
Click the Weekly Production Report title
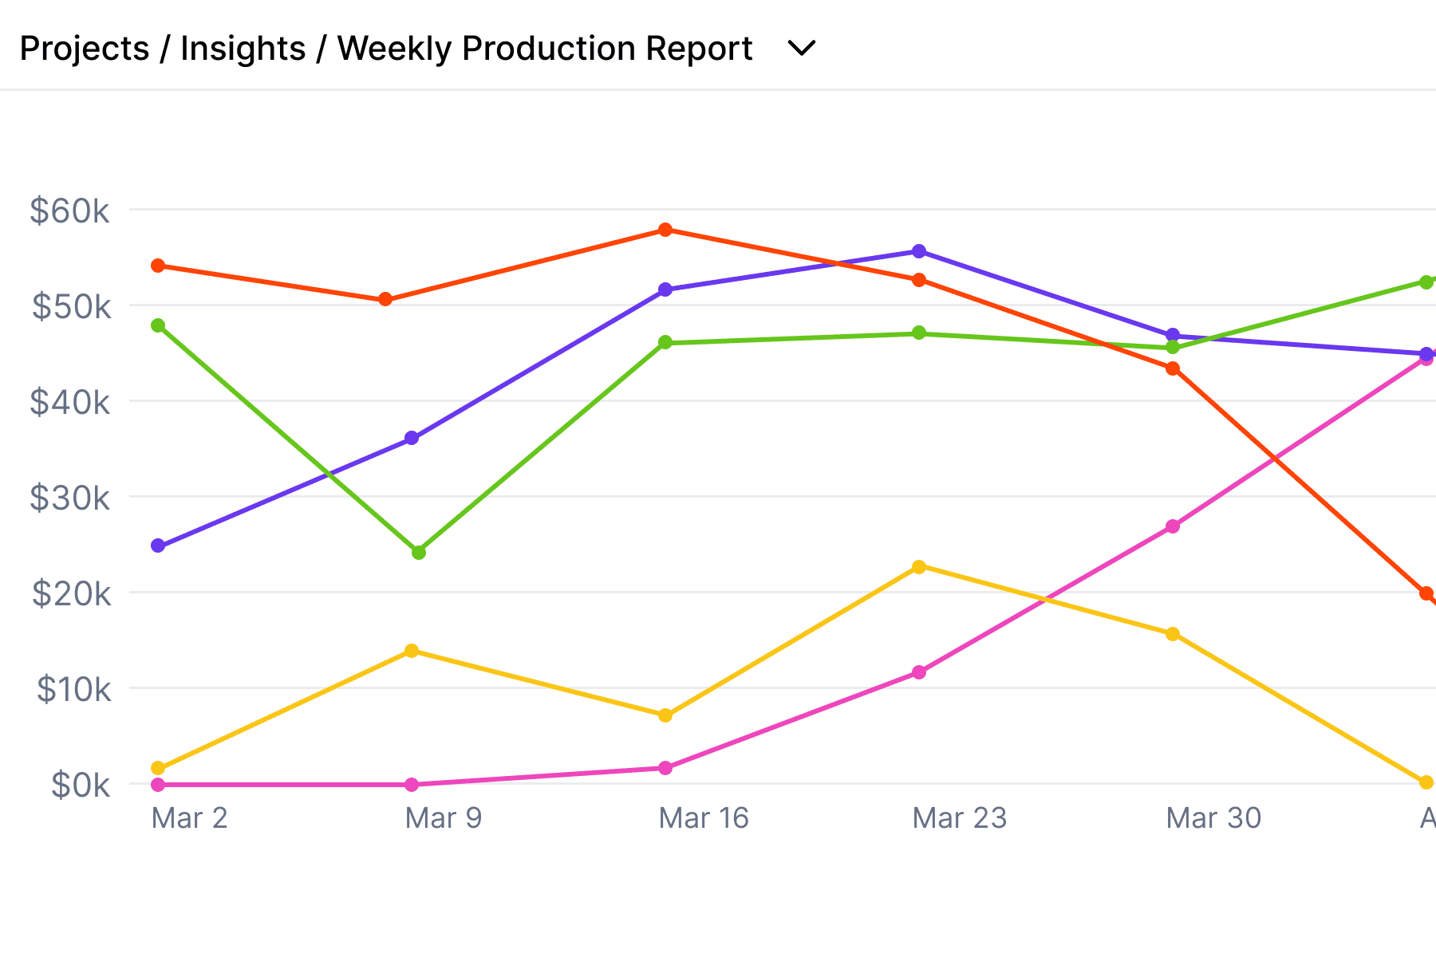pyautogui.click(x=544, y=49)
